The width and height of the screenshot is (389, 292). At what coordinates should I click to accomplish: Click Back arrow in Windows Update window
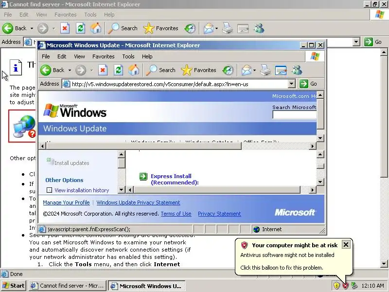coord(46,70)
